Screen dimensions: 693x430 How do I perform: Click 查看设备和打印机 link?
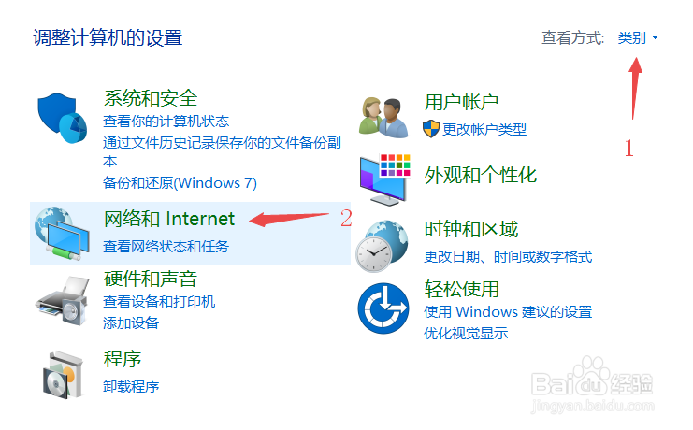(159, 301)
